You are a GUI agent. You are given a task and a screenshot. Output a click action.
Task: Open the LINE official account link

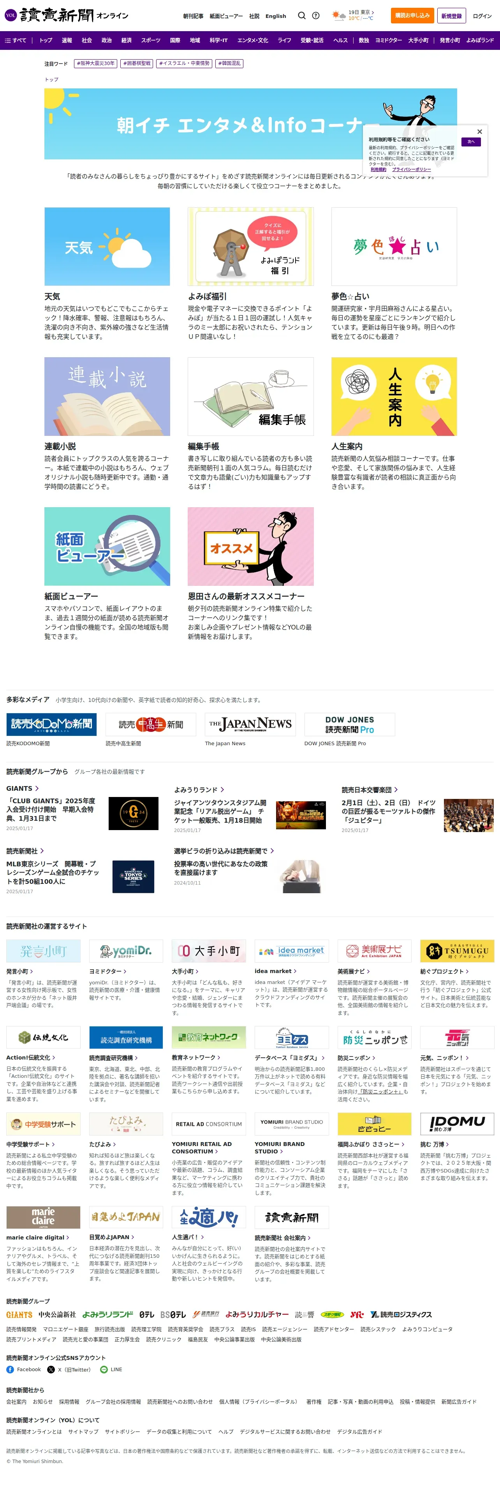pyautogui.click(x=111, y=1370)
